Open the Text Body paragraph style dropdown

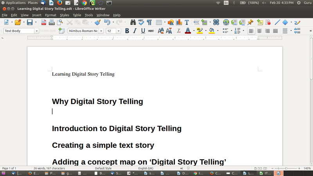36,31
